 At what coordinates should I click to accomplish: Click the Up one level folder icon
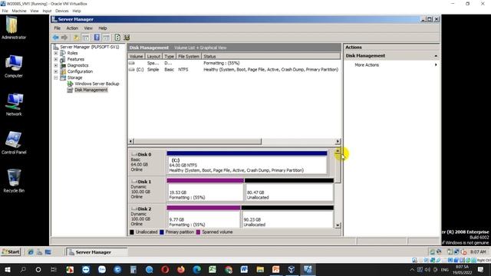point(77,38)
